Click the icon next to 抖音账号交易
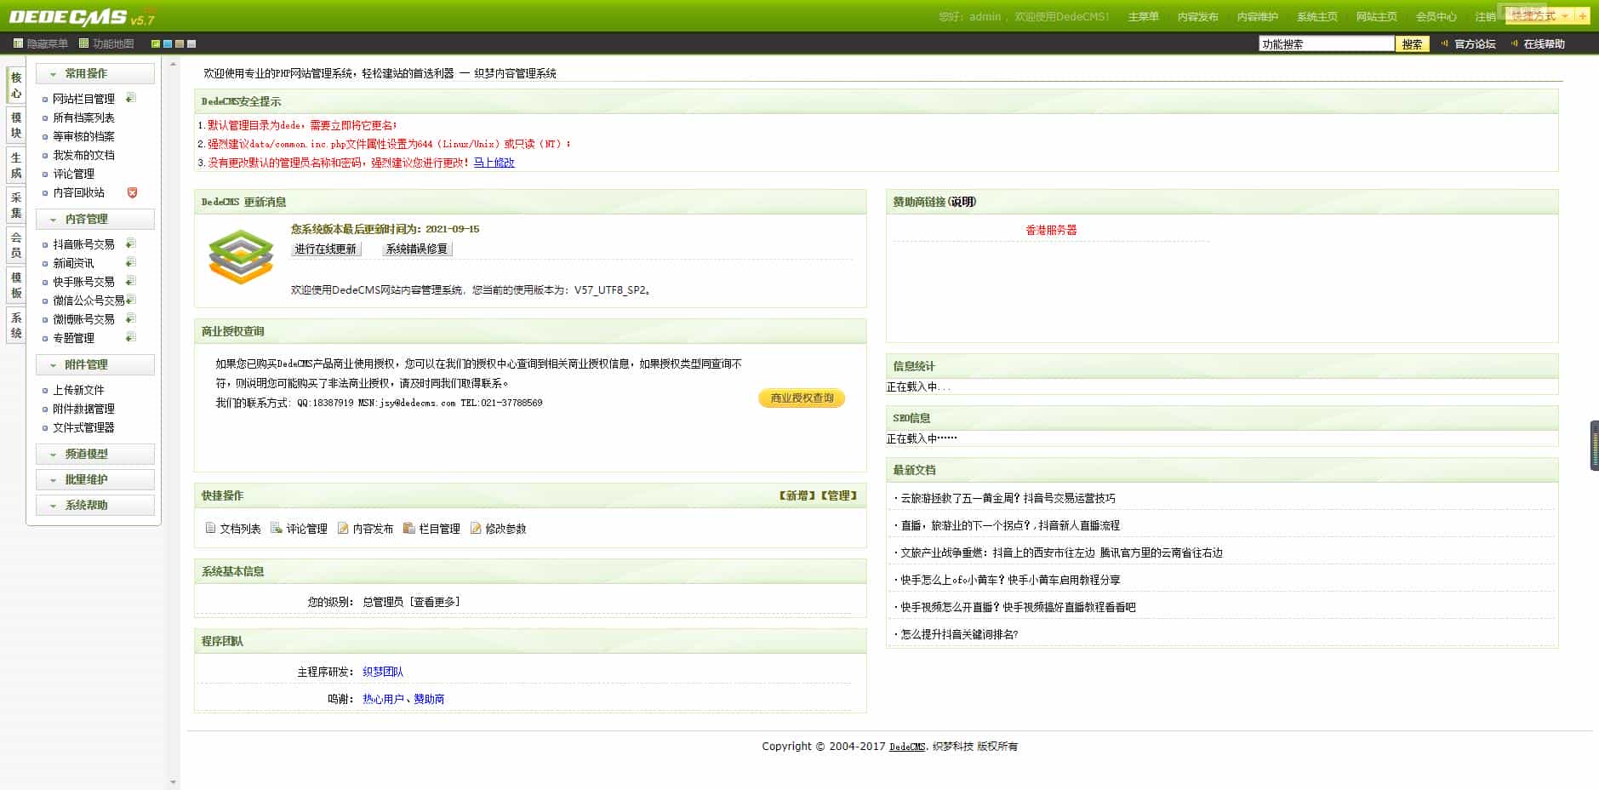1599x790 pixels. [130, 243]
